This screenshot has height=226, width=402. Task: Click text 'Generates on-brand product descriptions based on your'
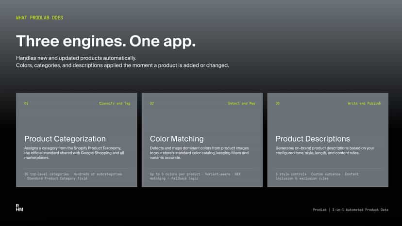coord(325,148)
